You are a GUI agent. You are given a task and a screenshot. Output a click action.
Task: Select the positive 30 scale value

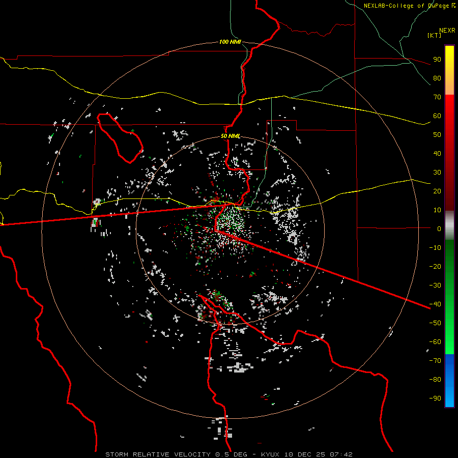coord(437,173)
